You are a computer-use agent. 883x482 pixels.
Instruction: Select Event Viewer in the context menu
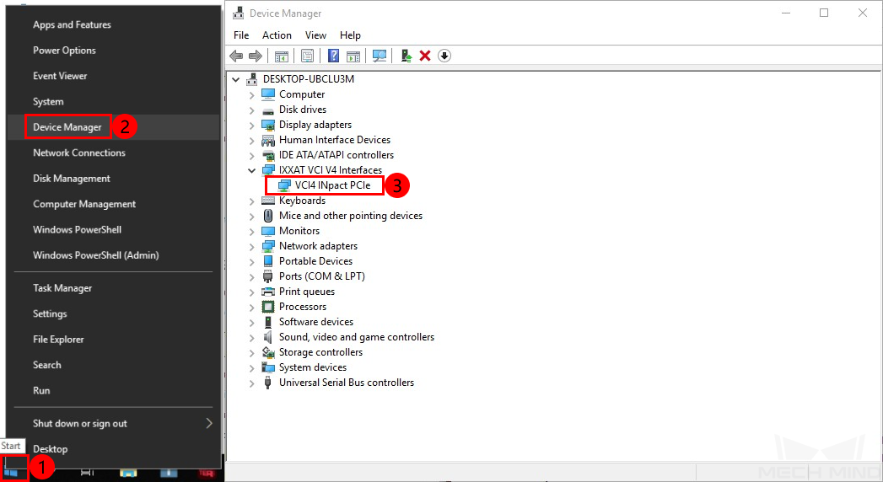[x=60, y=76]
